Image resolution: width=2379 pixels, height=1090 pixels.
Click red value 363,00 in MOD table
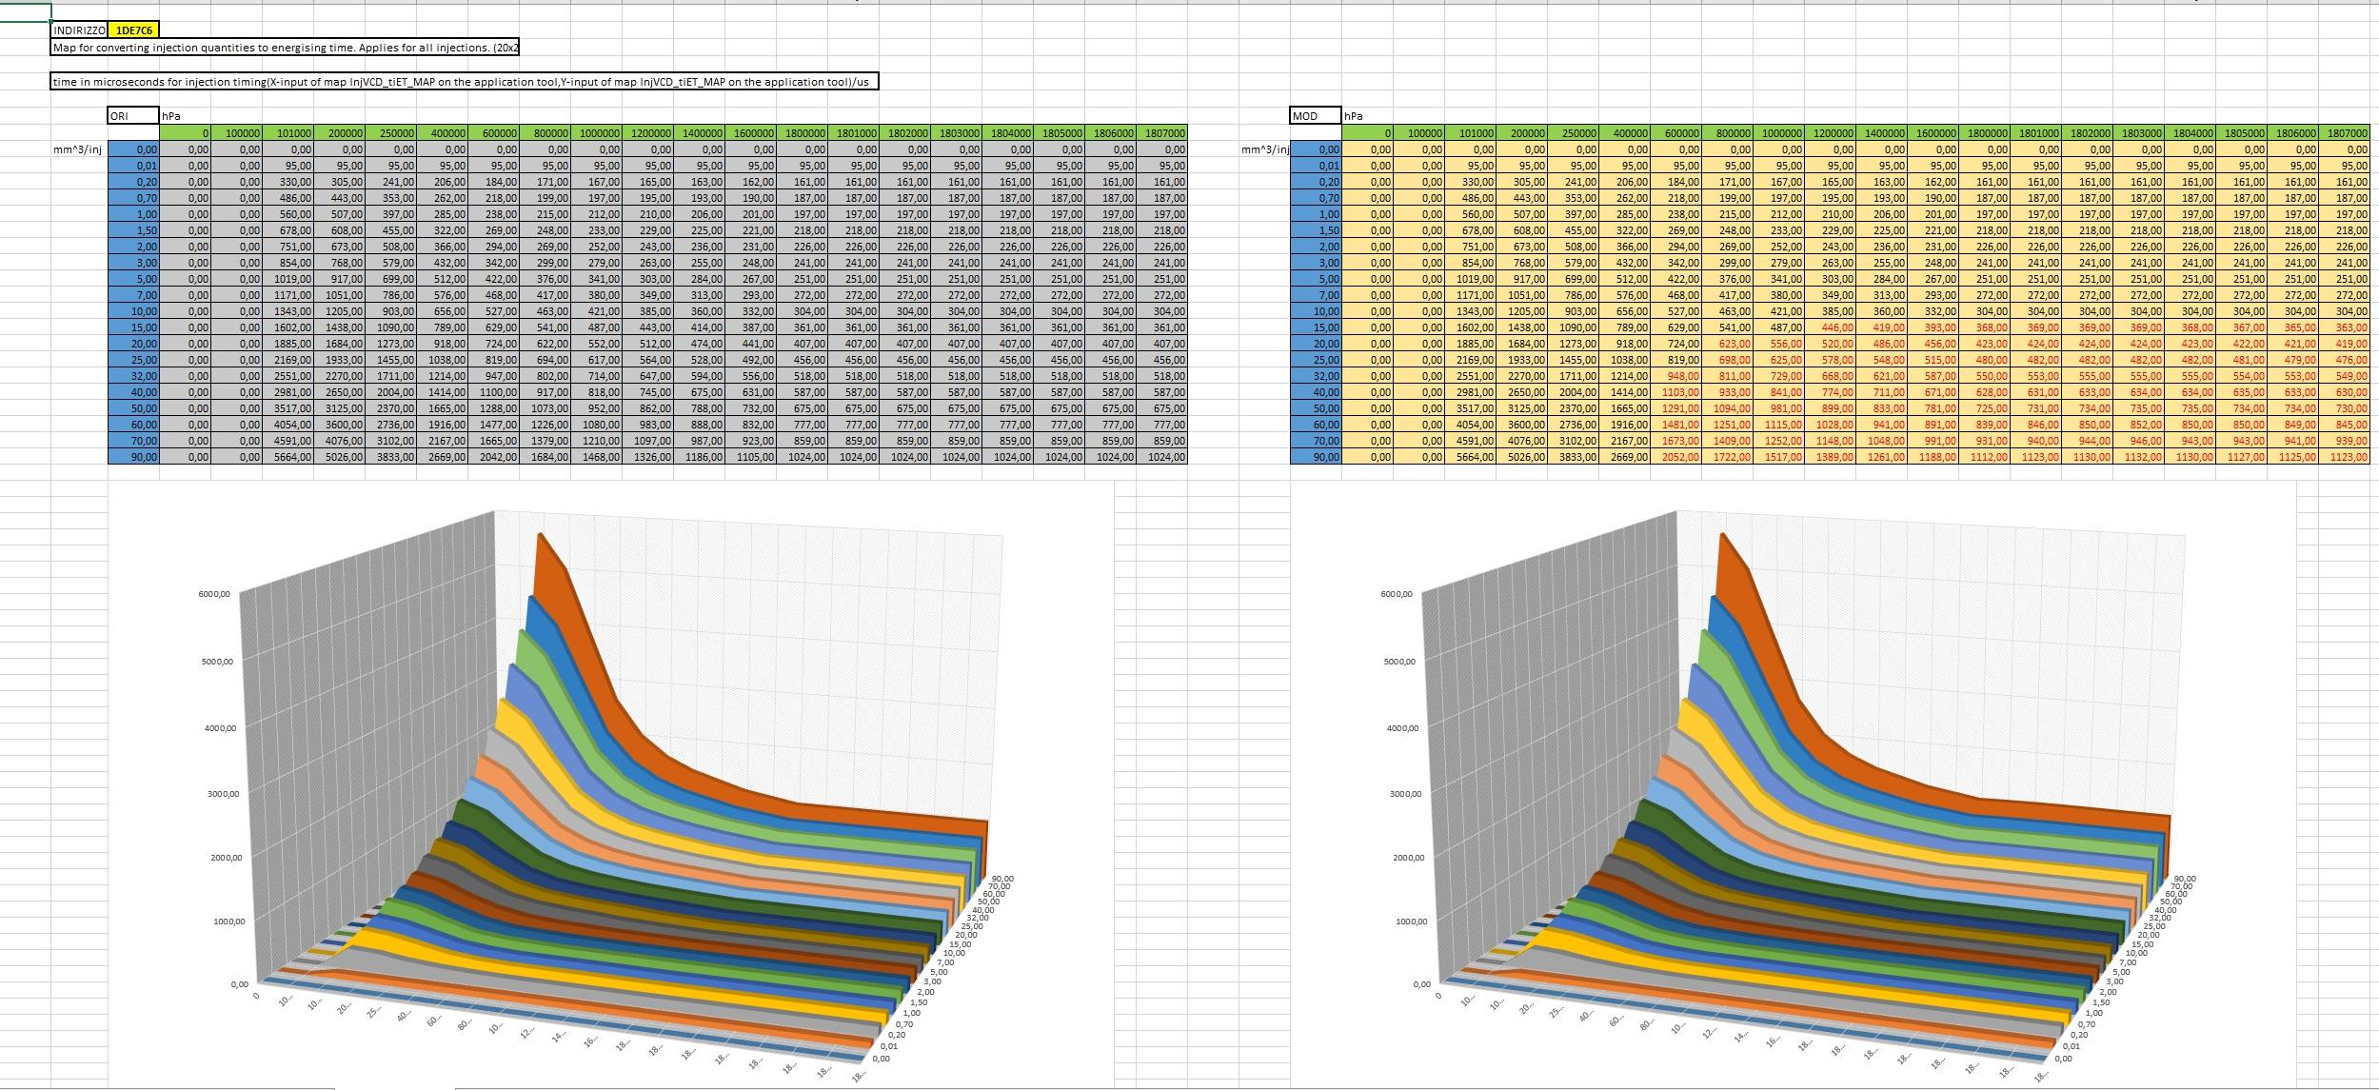click(2345, 327)
